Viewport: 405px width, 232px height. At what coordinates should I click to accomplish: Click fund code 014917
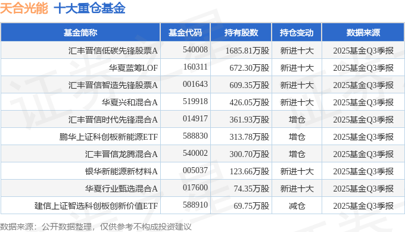click(195, 118)
